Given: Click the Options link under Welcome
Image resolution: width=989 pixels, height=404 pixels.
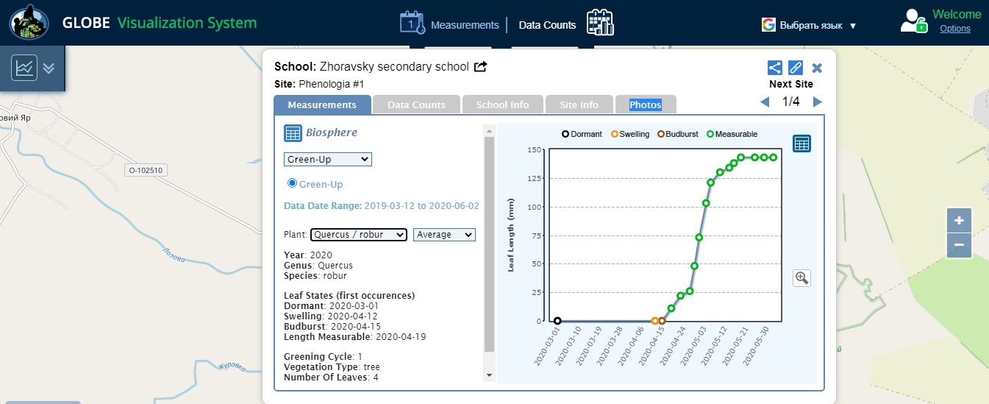Looking at the screenshot, I should (x=954, y=29).
